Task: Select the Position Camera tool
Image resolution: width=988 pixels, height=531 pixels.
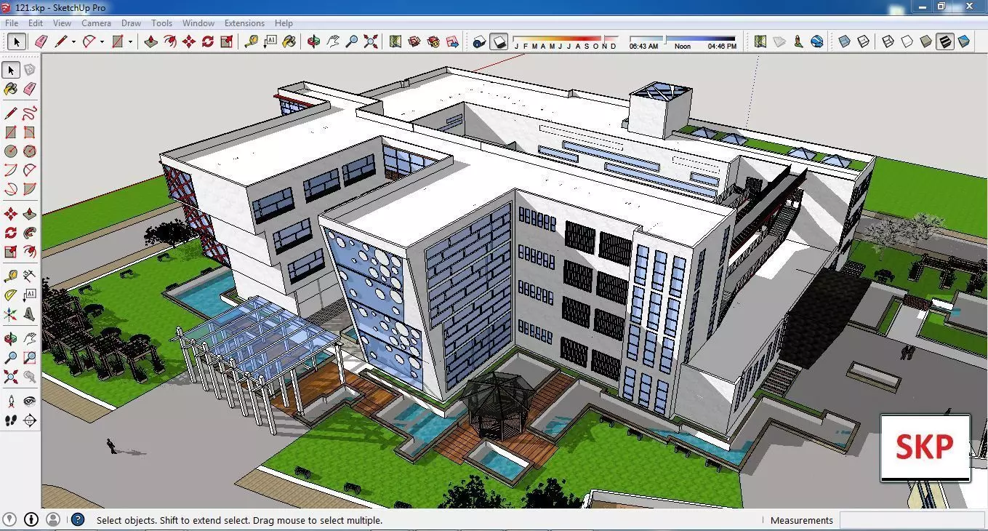Action: (11, 402)
